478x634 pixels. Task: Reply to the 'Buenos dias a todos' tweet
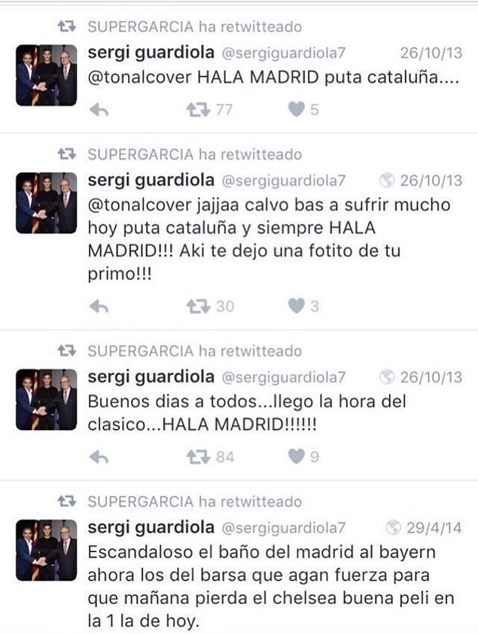coord(99,457)
